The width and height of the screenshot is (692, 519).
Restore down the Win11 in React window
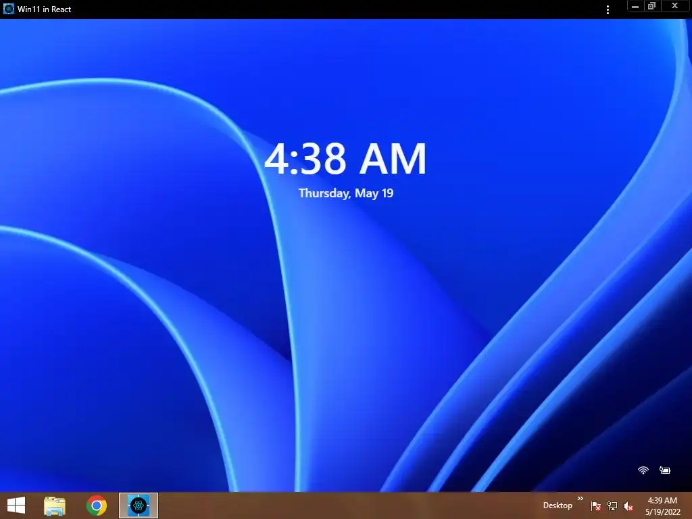(652, 6)
